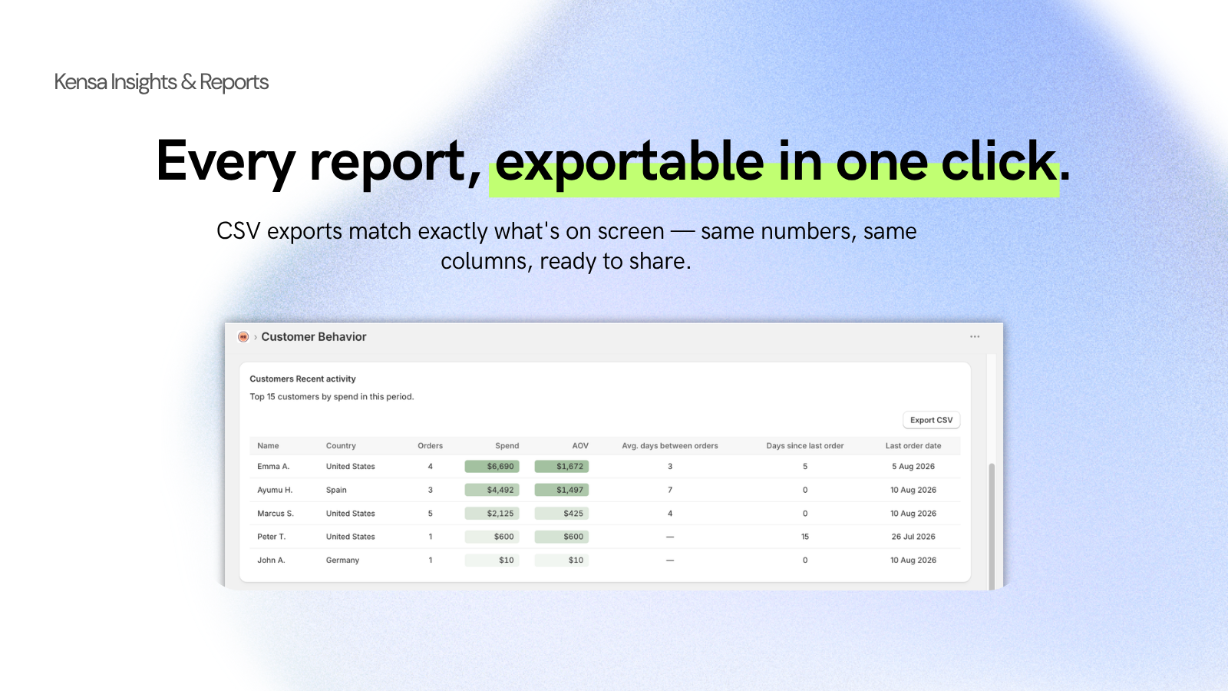This screenshot has height=691, width=1228.
Task: Click the $6,690 spend cell
Action: (492, 466)
